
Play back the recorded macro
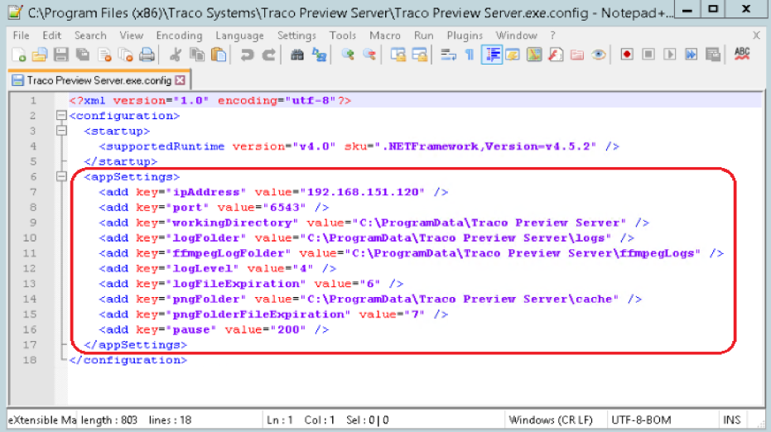[670, 55]
